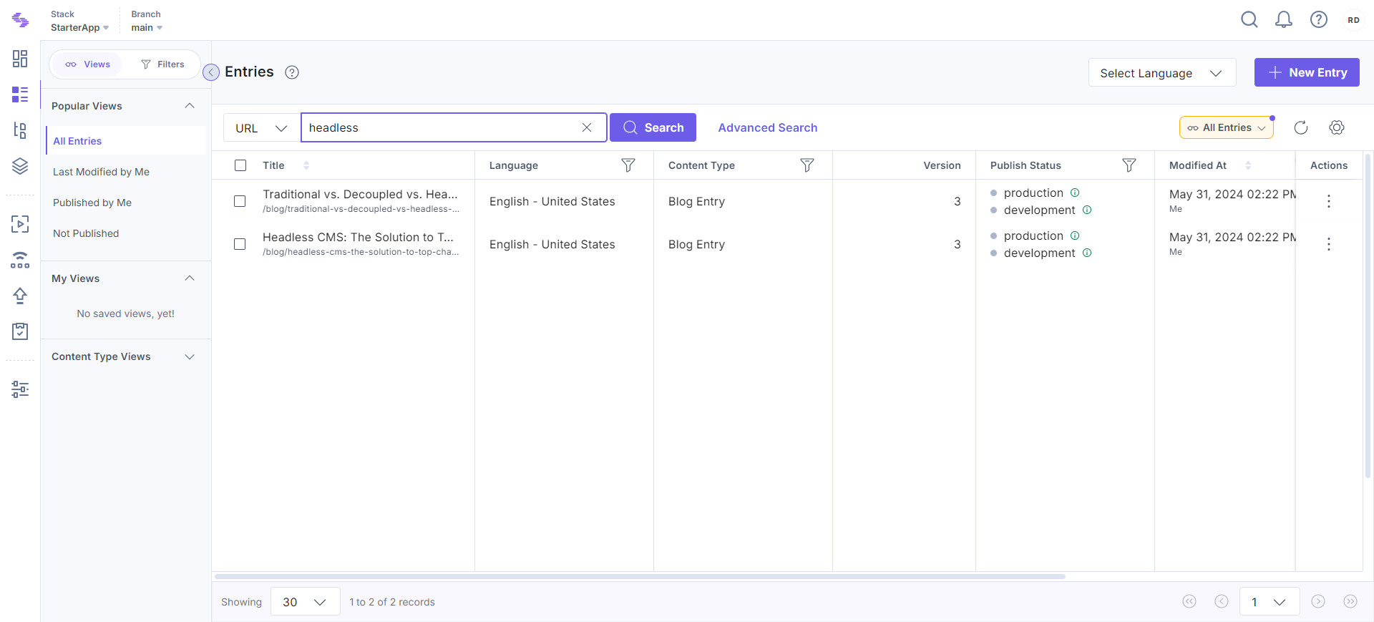Open the Select Language dropdown
This screenshot has width=1374, height=622.
[1162, 72]
